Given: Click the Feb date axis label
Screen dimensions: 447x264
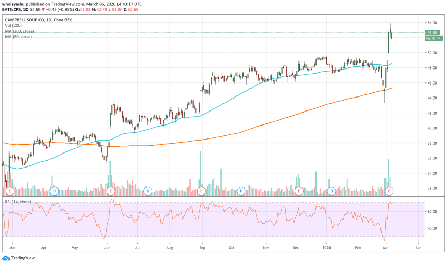Looking at the screenshot, I should [358, 248].
